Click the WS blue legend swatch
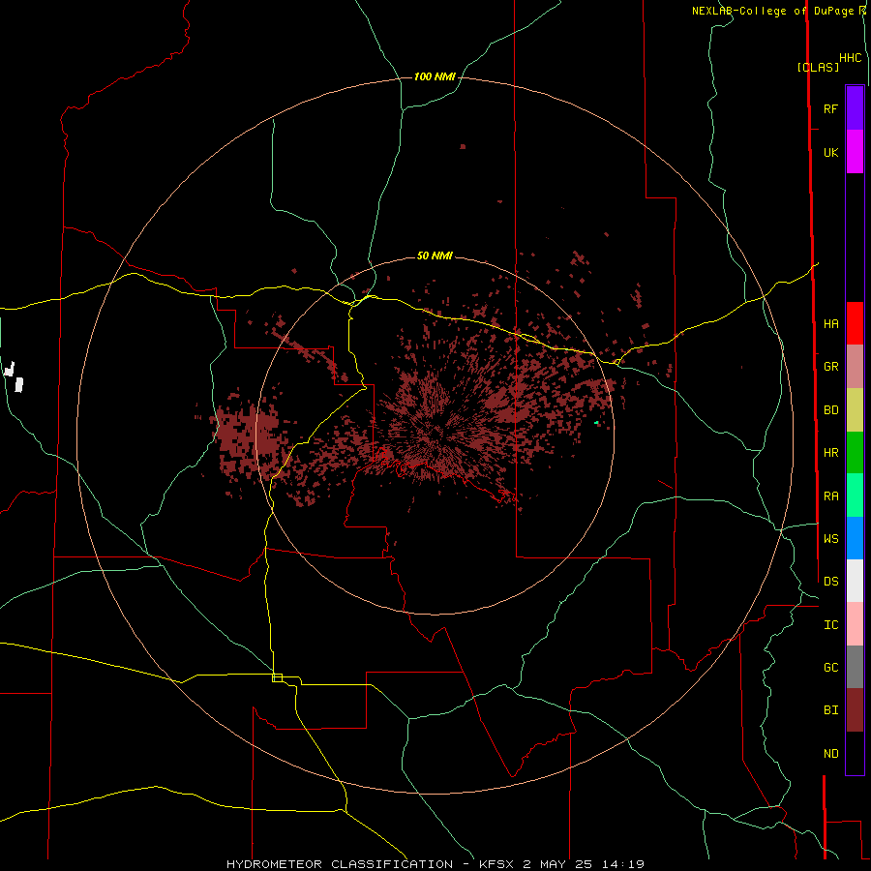Viewport: 871px width, 871px height. pos(855,538)
